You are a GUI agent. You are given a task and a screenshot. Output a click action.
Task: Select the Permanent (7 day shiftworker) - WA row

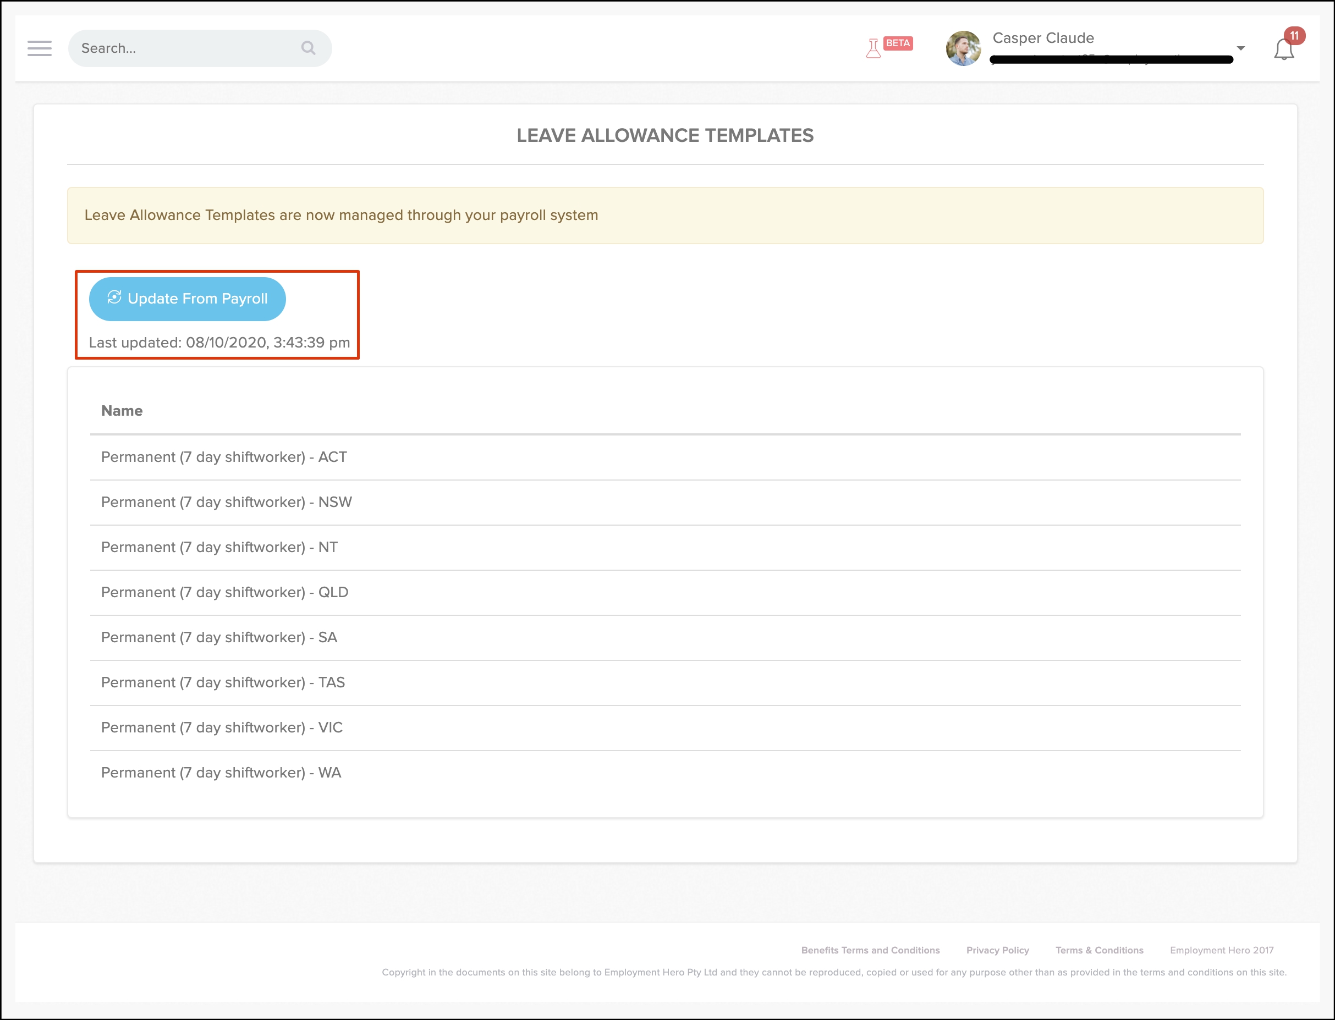click(x=221, y=772)
